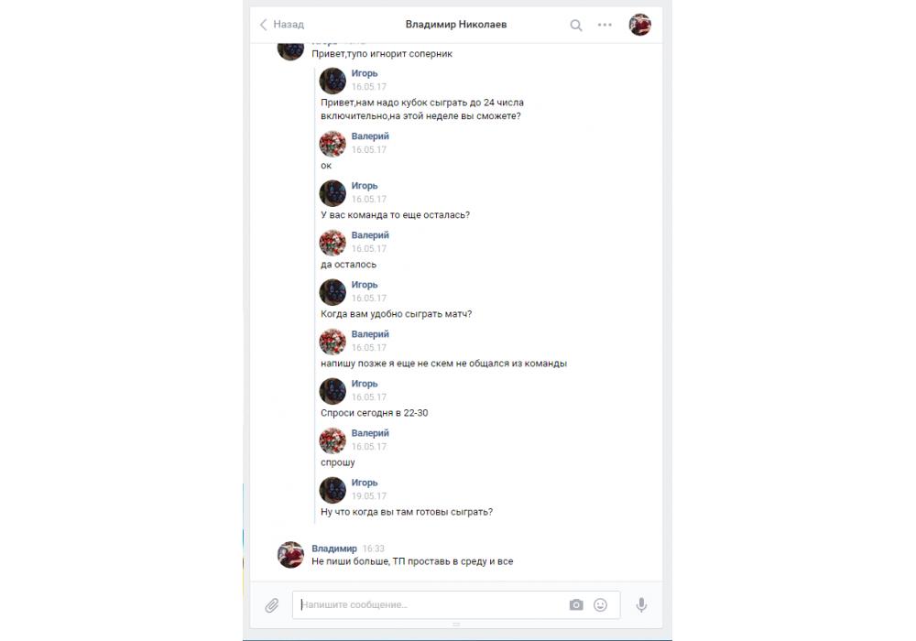Go back using the Назад button

tap(281, 25)
